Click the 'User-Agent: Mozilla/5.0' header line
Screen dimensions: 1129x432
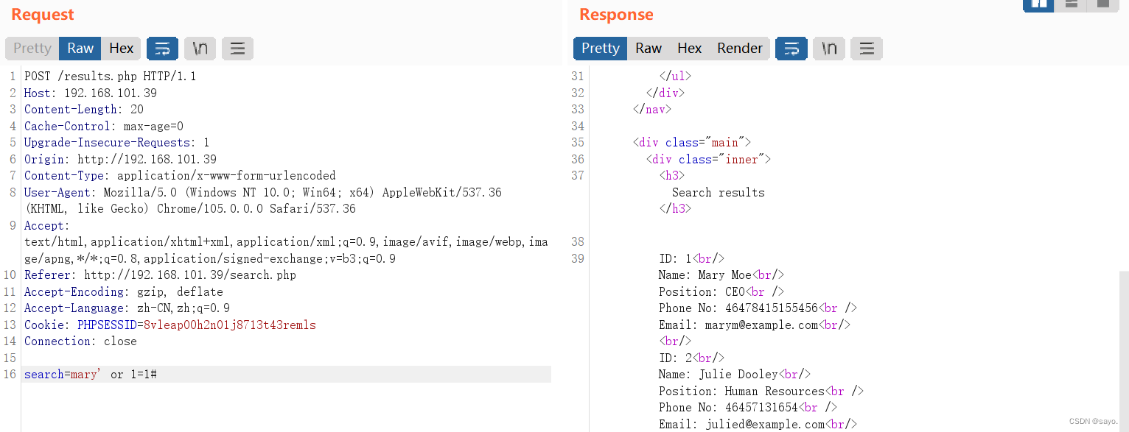[x=263, y=193]
